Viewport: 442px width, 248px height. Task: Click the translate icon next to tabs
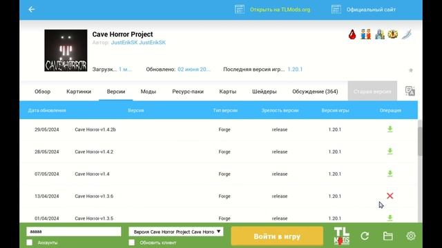point(410,91)
